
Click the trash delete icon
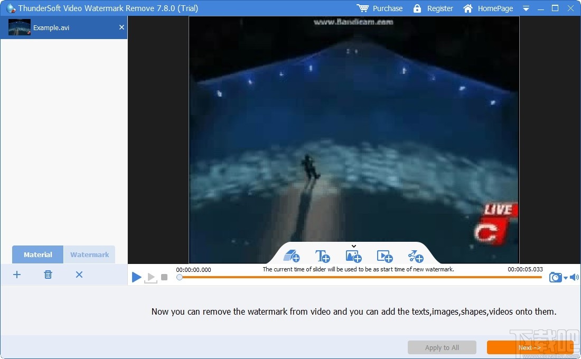48,275
